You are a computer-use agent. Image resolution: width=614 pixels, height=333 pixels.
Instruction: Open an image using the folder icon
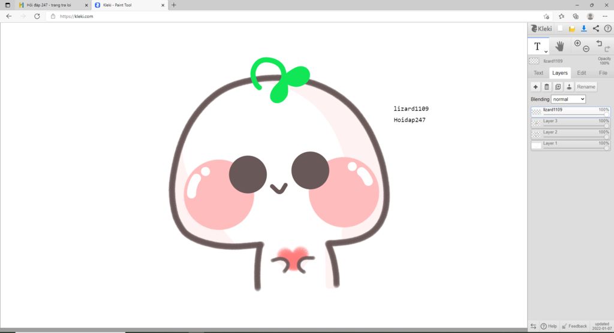(571, 29)
